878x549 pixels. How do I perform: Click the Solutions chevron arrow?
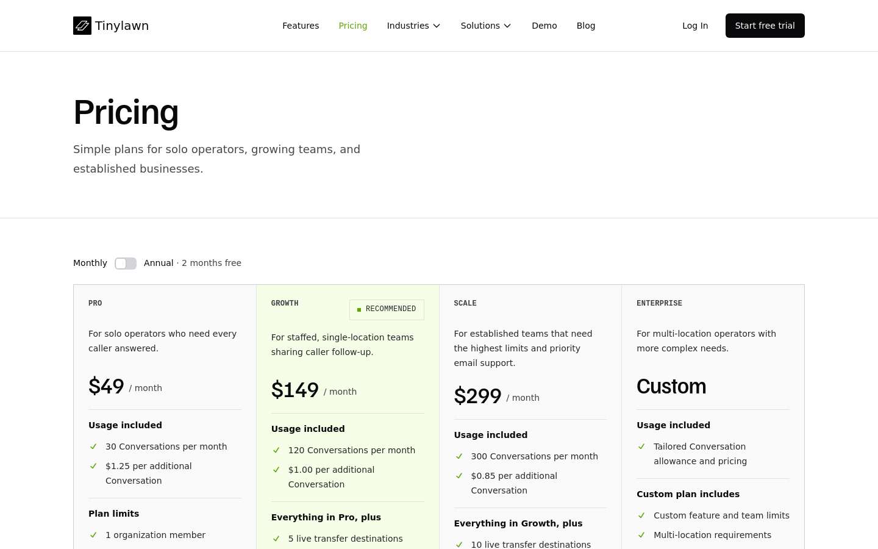507,26
